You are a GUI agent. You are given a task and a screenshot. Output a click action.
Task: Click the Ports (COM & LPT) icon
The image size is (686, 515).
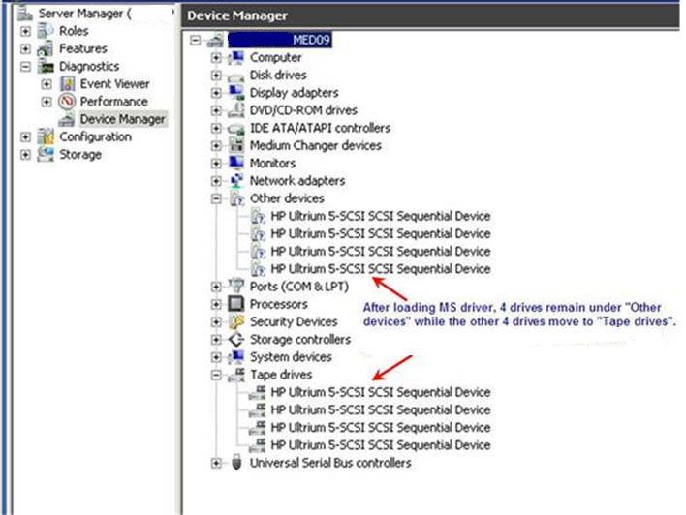(236, 287)
